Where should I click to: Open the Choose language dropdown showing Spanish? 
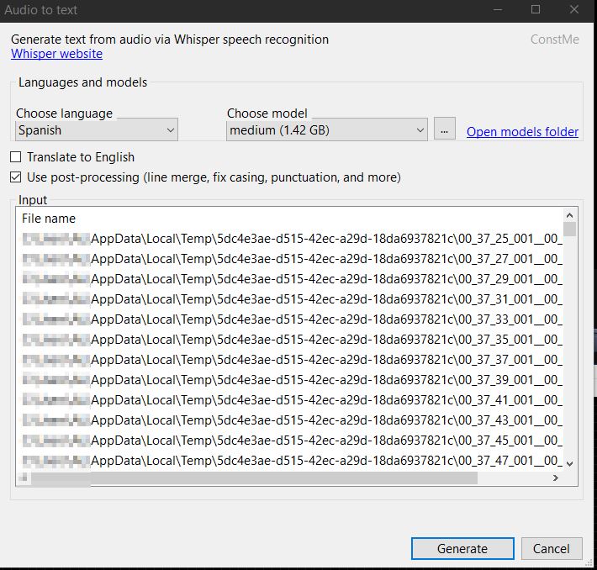tap(97, 130)
